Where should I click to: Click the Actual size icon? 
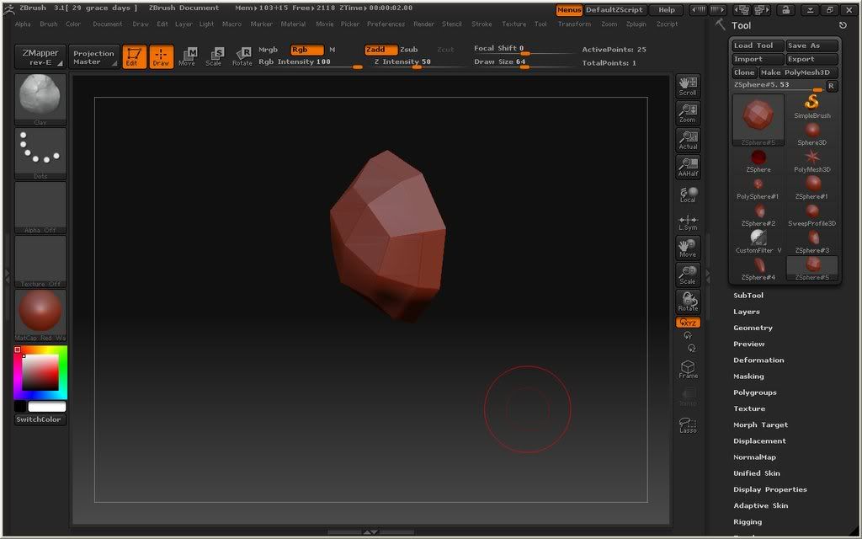(688, 140)
